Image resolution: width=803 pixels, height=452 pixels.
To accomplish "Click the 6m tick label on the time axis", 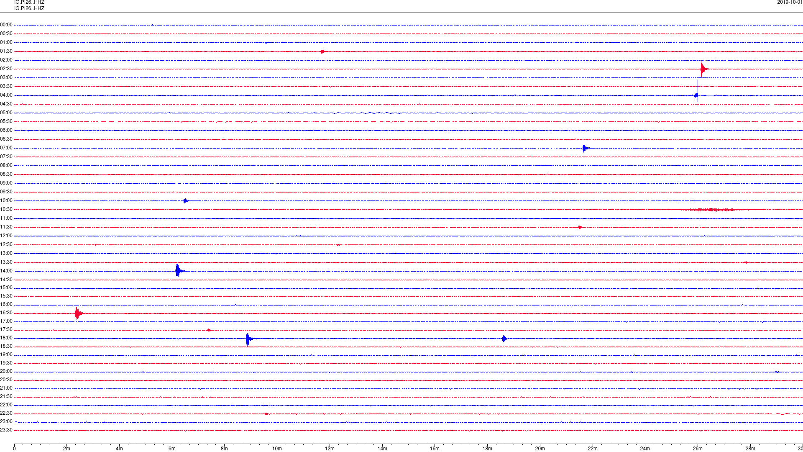I will point(172,449).
